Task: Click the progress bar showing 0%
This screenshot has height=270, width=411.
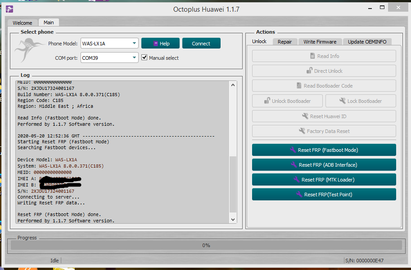Action: (206, 245)
